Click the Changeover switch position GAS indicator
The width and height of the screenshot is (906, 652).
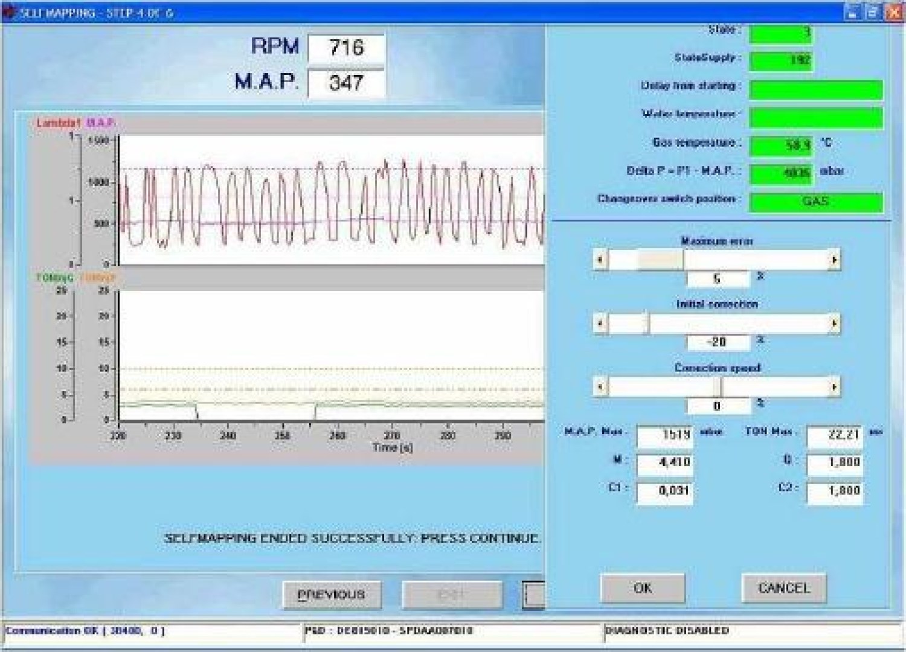tap(816, 202)
